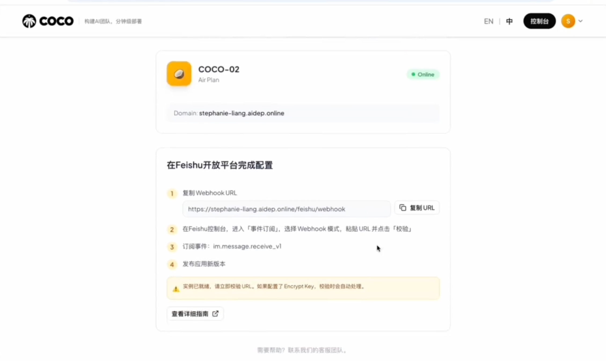Click the external-link icon beside 查看详细指南
This screenshot has height=361, width=606.
click(x=215, y=314)
